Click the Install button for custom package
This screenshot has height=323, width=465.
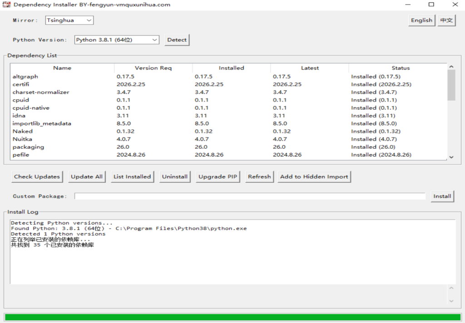point(442,196)
